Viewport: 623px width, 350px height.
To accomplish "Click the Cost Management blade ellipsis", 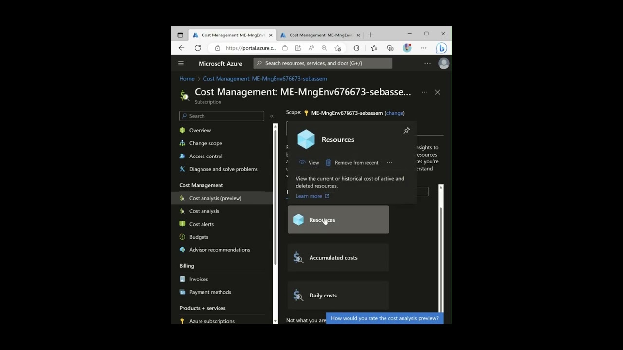I will tap(424, 92).
